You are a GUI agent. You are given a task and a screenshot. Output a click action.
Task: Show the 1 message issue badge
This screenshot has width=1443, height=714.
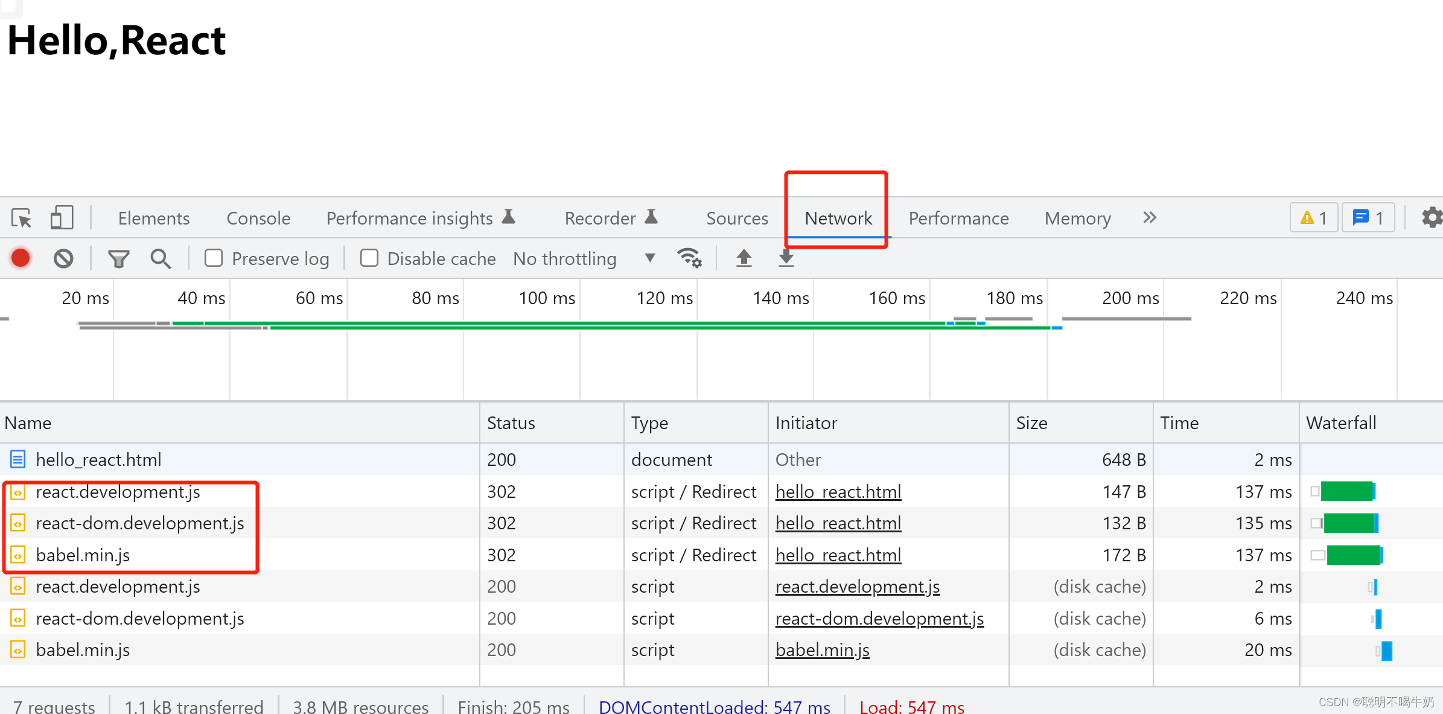pyautogui.click(x=1368, y=217)
